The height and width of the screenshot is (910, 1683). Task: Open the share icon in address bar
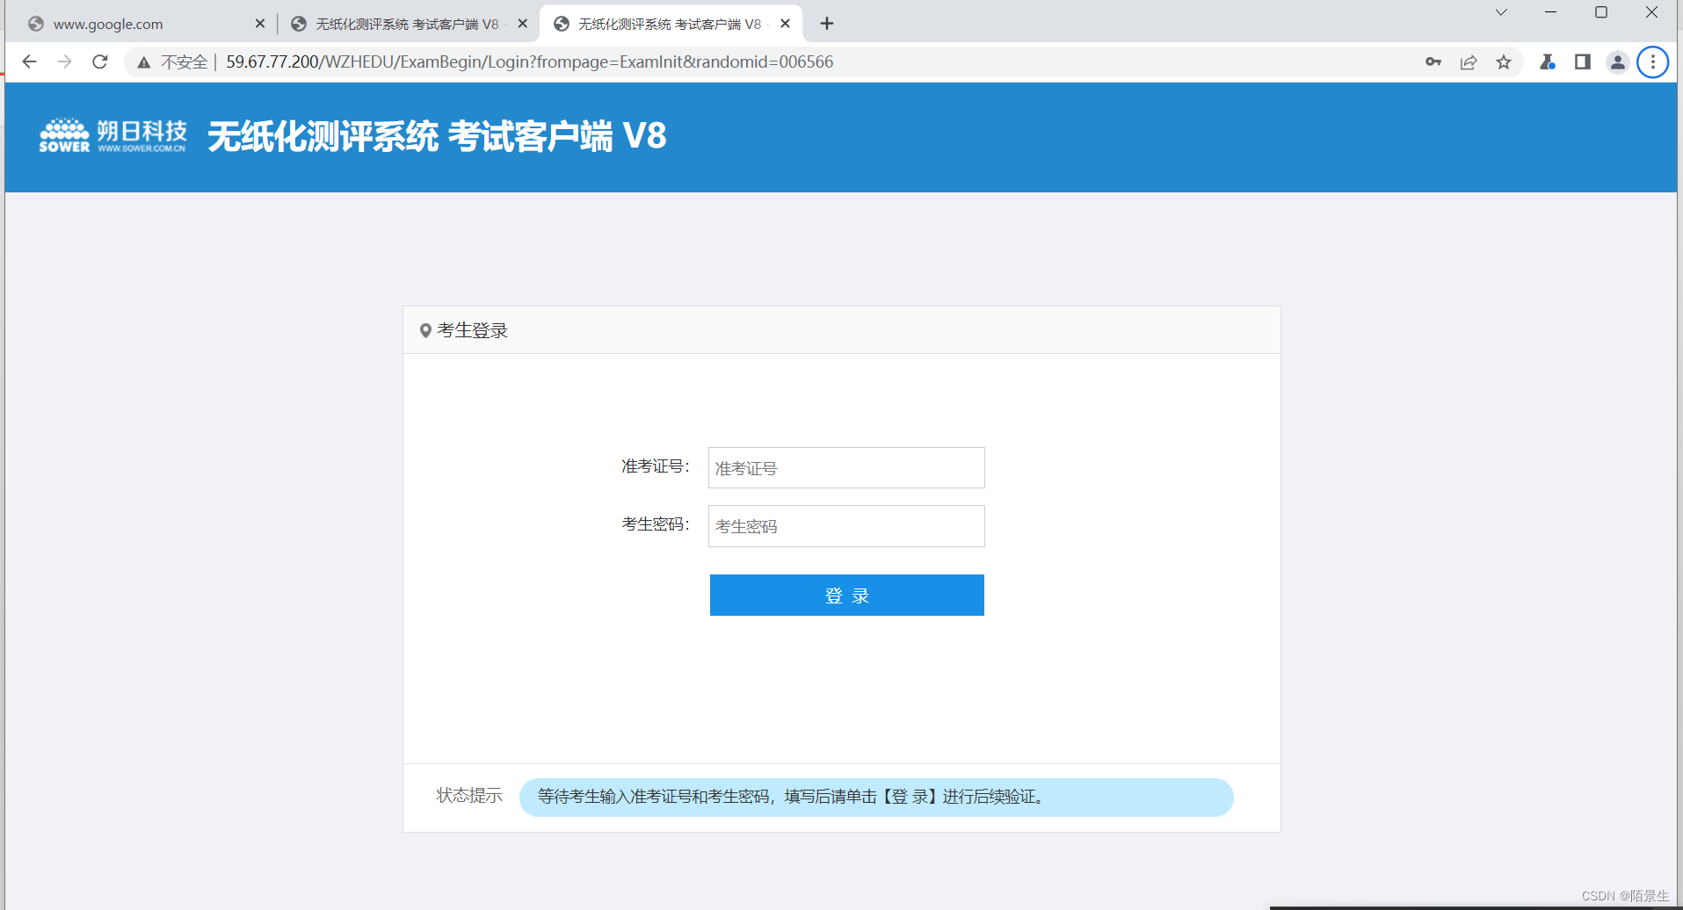click(x=1469, y=61)
